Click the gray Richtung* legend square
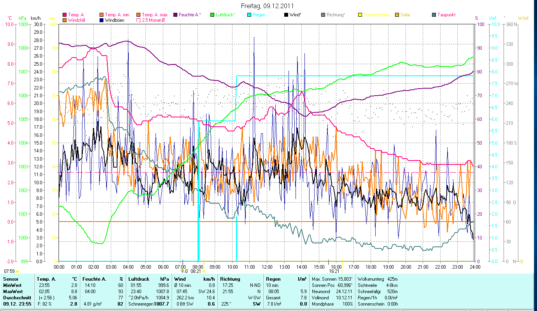 pyautogui.click(x=323, y=15)
